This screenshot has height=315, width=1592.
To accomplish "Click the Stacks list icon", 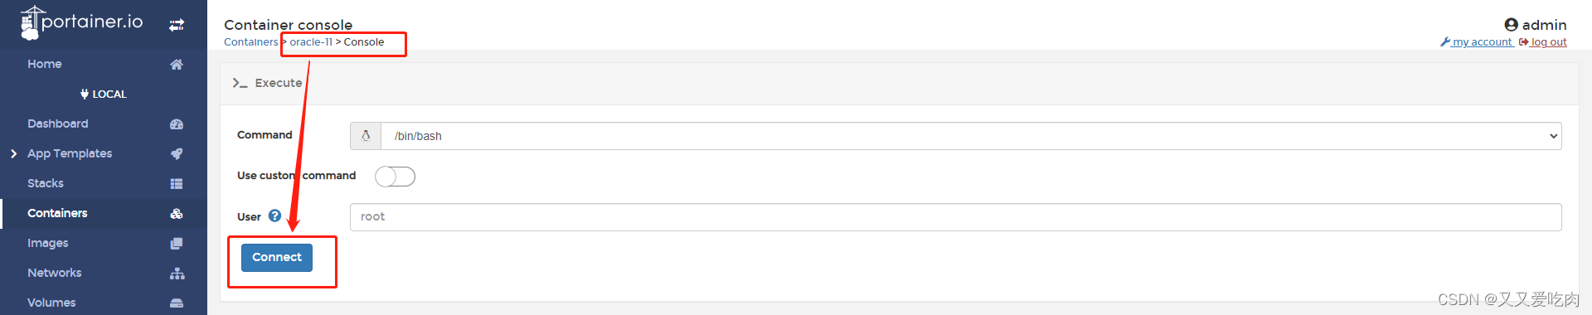I will point(177,184).
